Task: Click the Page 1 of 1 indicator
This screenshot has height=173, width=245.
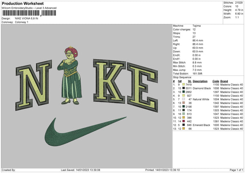Action: 236,170
